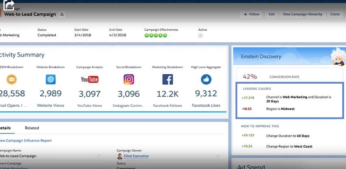Click the EDM Breakdown email icon
346x169 pixels.
pyautogui.click(x=11, y=79)
